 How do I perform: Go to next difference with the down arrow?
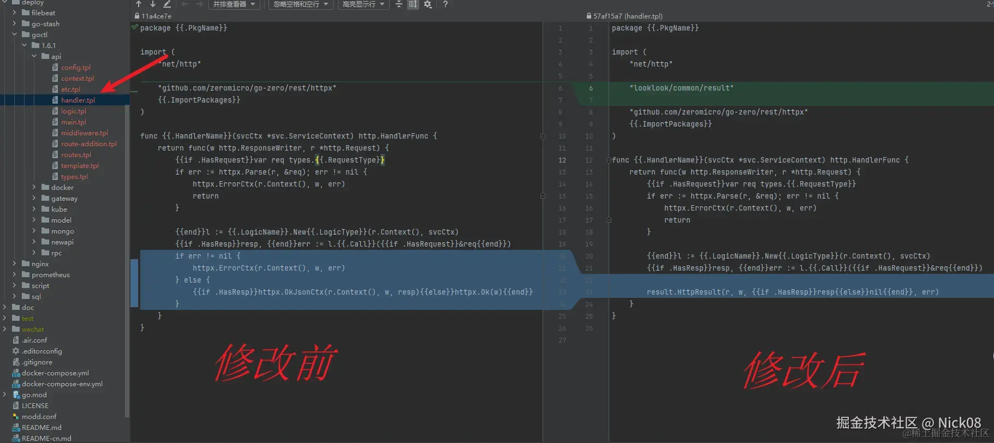tap(152, 4)
